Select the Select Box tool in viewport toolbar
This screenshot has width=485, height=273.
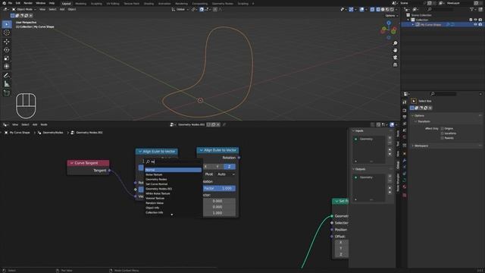[7, 24]
